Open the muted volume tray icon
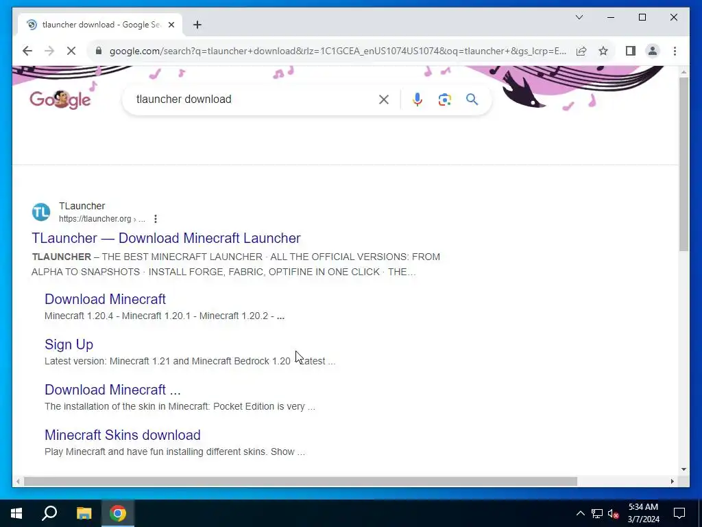This screenshot has height=527, width=702. tap(614, 513)
